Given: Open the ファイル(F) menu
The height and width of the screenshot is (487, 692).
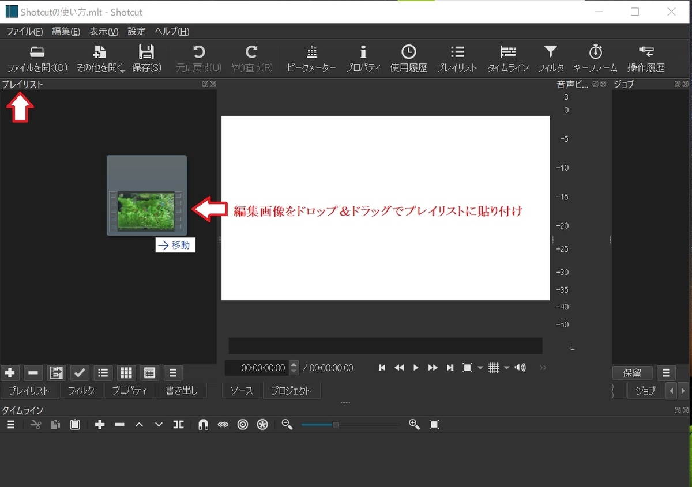Looking at the screenshot, I should (24, 31).
